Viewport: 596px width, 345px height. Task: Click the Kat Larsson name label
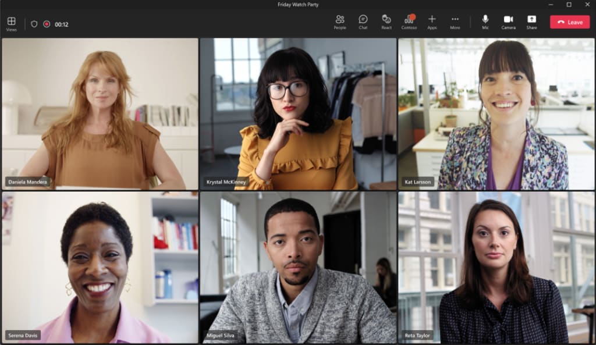tap(418, 182)
